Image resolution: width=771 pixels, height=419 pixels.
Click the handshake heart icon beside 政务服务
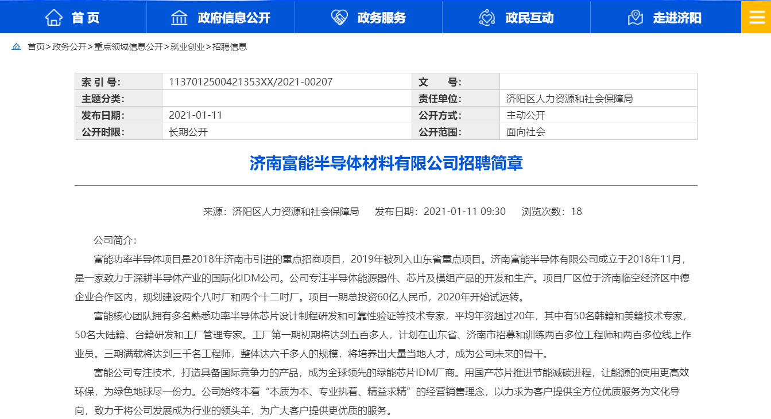pos(339,17)
